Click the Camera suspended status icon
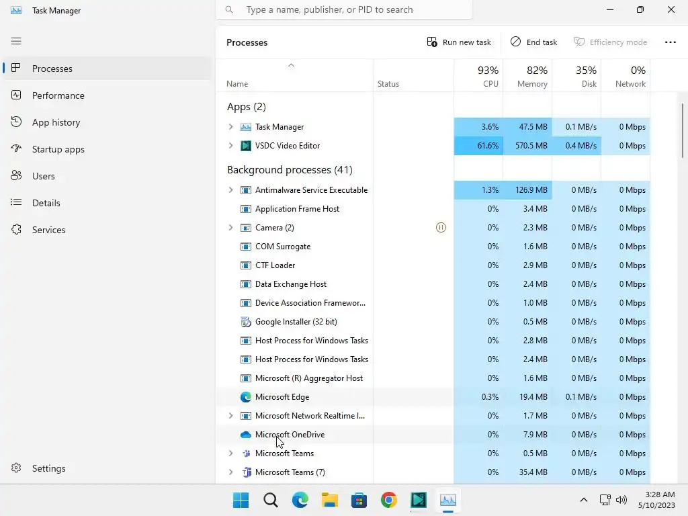Viewport: 688px width, 516px height. 441,228
